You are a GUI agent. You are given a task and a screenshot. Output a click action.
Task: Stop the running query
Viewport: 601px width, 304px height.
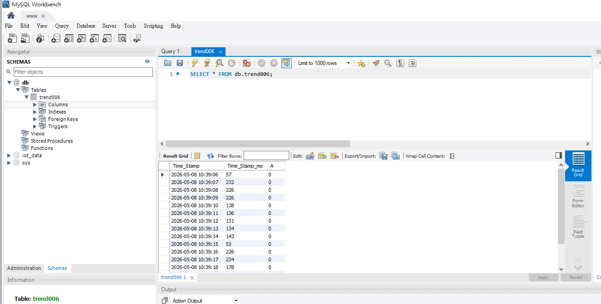231,63
